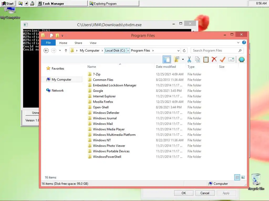Open the address bar history dropdown
Viewport: 269px width, 201px height.
point(178,51)
